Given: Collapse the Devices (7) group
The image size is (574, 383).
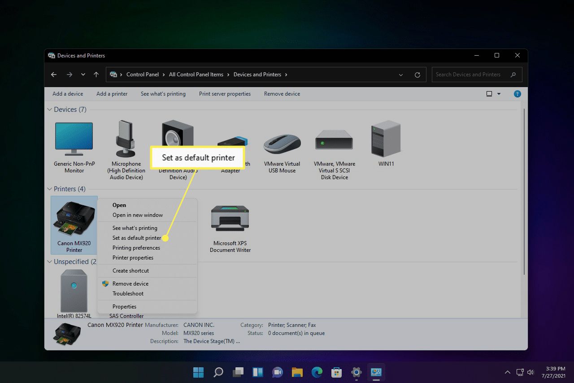Looking at the screenshot, I should pos(50,110).
